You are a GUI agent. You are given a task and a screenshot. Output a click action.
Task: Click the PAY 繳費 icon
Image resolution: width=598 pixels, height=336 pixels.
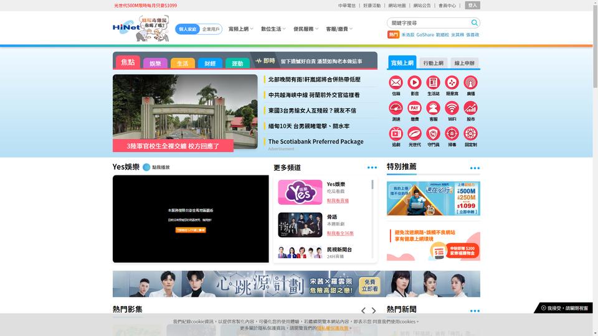[415, 108]
